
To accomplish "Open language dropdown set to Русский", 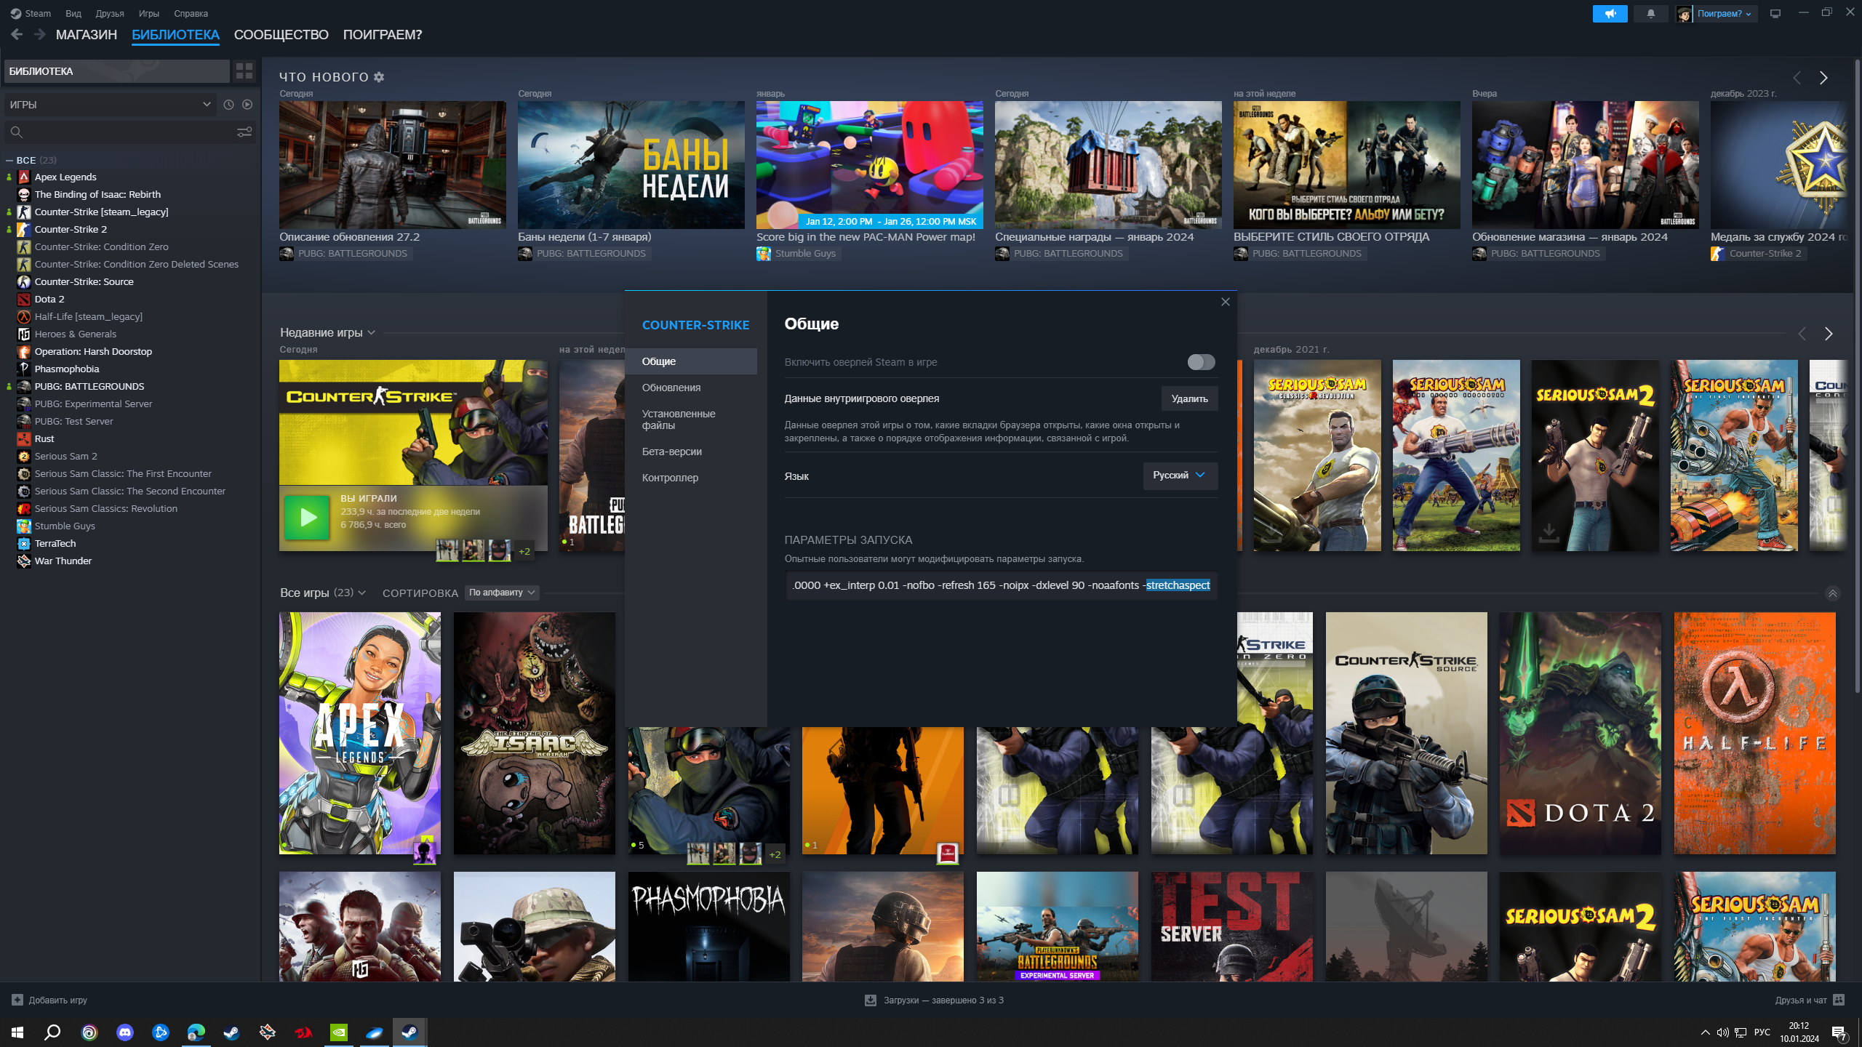I will 1180,476.
